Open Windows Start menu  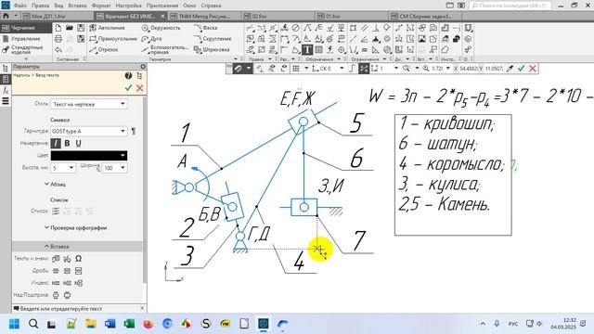[14, 324]
